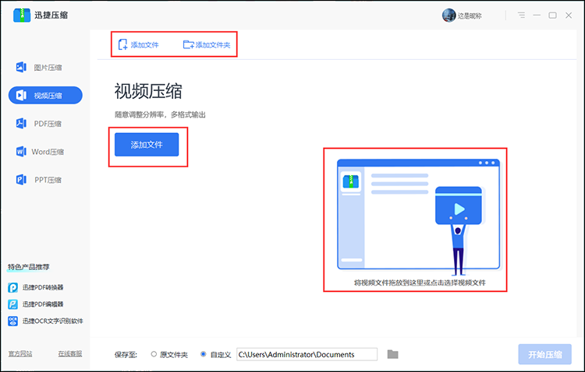Click 添加文件夹 in the top toolbar
Image resolution: width=585 pixels, height=372 pixels.
click(x=207, y=44)
